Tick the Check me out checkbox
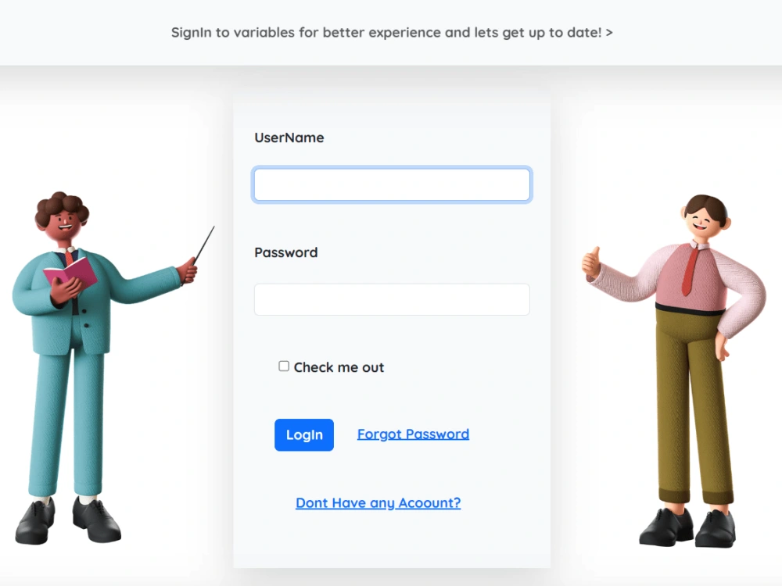The image size is (782, 586). coord(284,366)
